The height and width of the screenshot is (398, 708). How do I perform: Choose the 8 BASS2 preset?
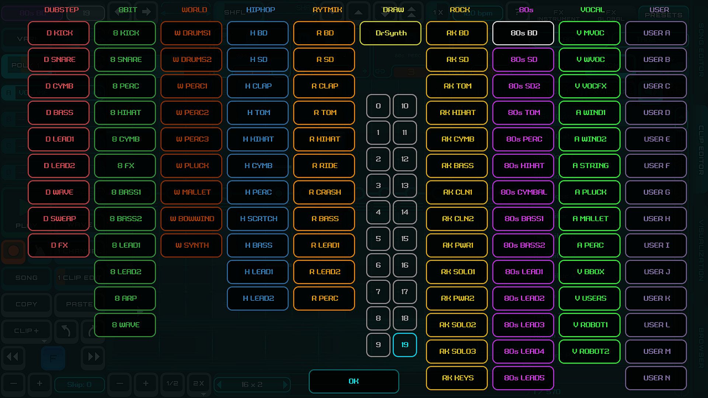[125, 219]
